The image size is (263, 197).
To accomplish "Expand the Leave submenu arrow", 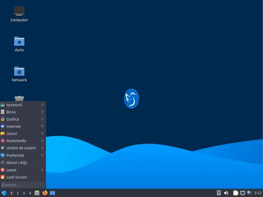I will [x=42, y=170].
